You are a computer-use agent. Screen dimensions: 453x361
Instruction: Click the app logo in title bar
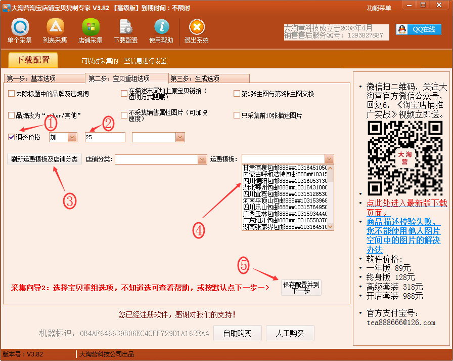(7, 8)
